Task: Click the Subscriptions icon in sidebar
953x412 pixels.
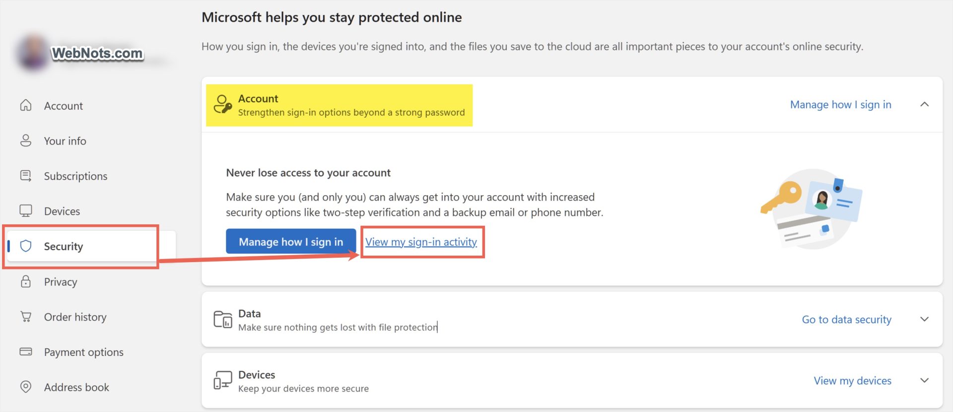Action: 26,176
